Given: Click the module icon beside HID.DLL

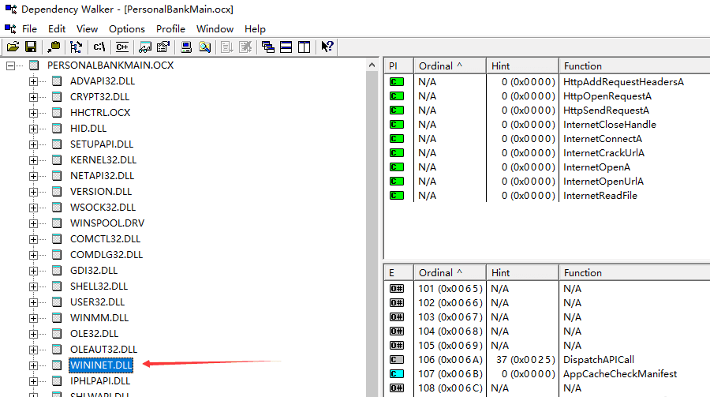Looking at the screenshot, I should pos(57,129).
